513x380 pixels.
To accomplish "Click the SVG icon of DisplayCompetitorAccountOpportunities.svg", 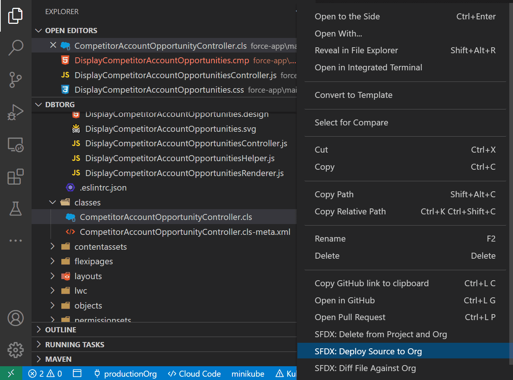I will point(76,129).
